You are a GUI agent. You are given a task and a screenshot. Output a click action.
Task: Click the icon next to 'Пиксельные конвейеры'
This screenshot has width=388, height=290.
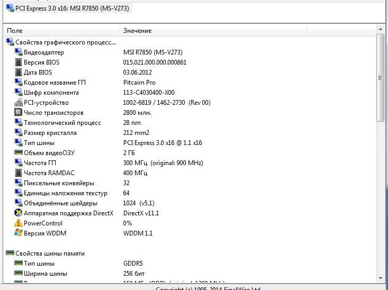(19, 183)
